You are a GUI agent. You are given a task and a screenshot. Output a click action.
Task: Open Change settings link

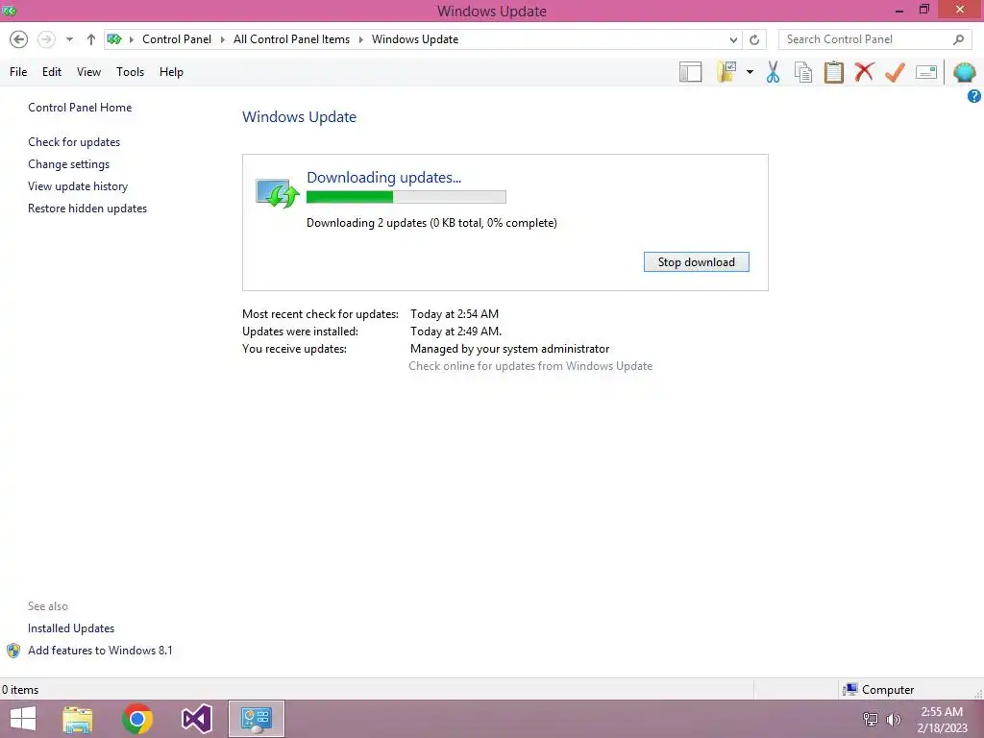pos(68,163)
